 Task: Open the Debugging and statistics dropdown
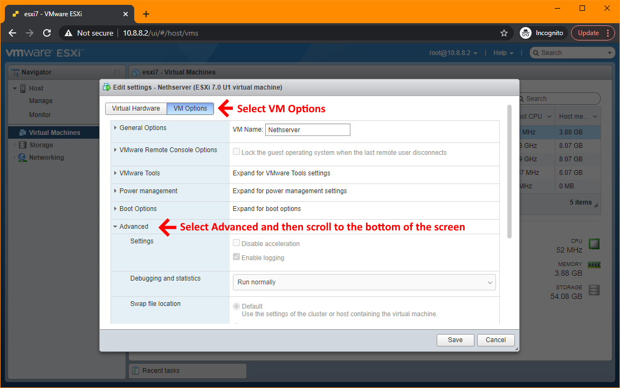(x=364, y=282)
